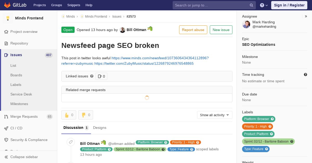Click the Project overview home icon
Viewport: 312px width, 163px height.
[6, 32]
